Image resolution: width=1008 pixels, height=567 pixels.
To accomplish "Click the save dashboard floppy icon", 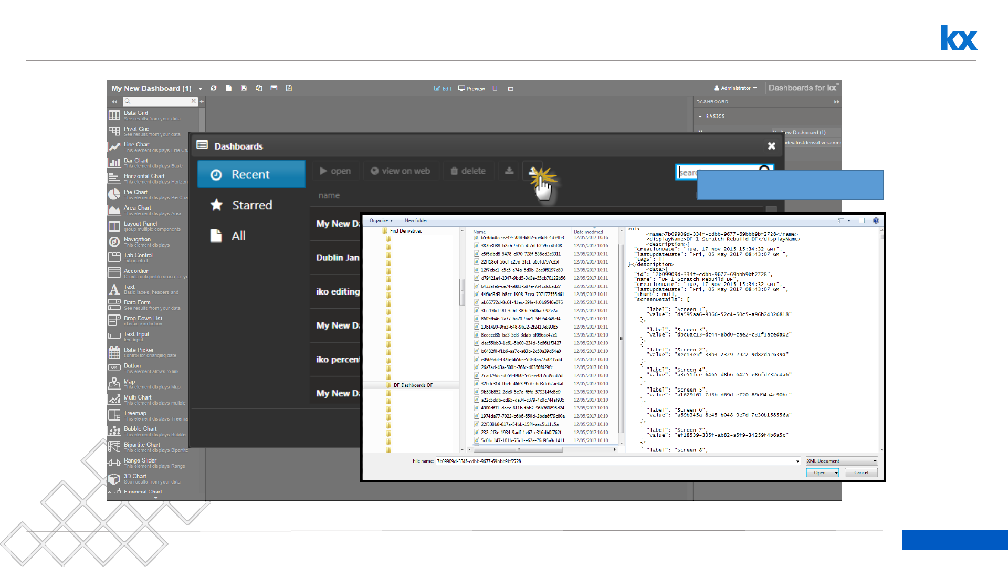I will pyautogui.click(x=244, y=88).
